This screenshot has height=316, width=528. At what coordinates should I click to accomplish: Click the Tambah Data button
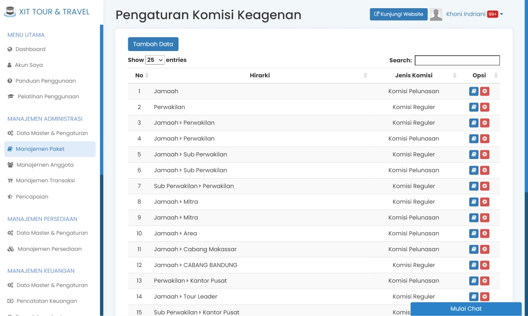pos(153,44)
